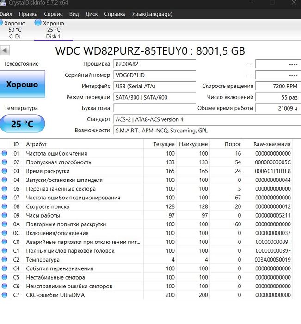Click status orb for attribute 03
Viewport: 301px width, 324px height.
(4, 171)
